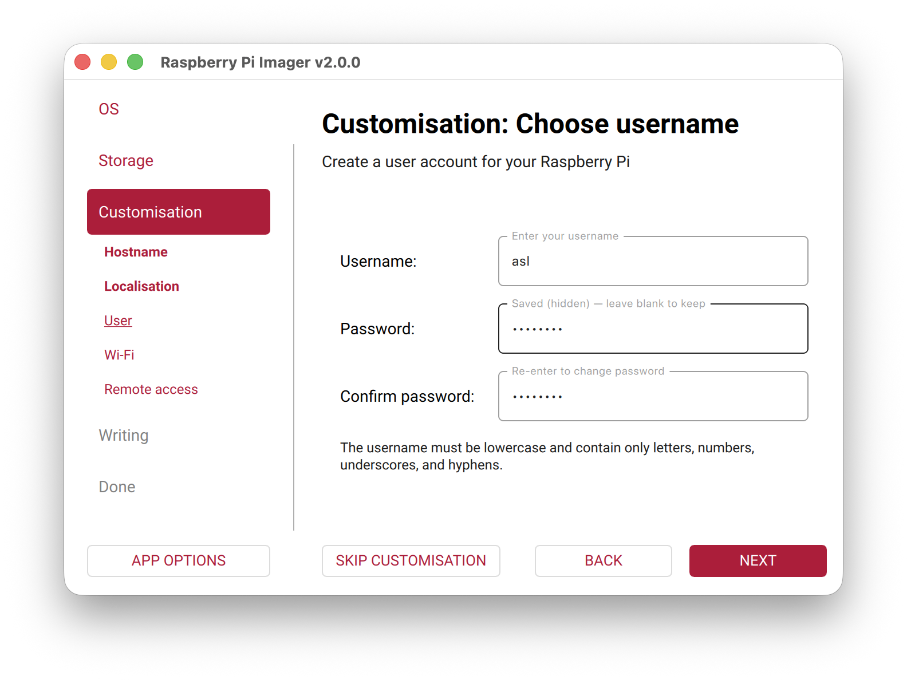Proceed by clicking NEXT
The height and width of the screenshot is (680, 907).
coord(758,560)
